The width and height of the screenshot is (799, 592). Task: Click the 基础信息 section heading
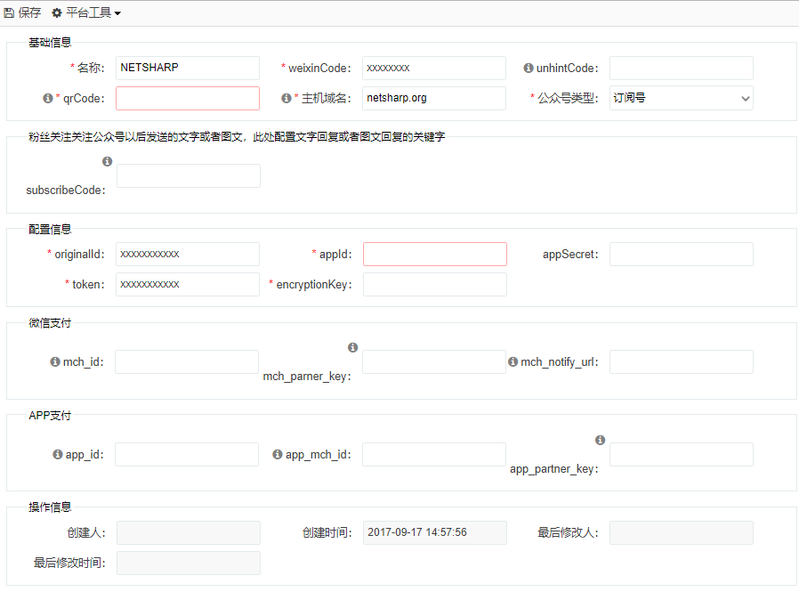[x=50, y=43]
